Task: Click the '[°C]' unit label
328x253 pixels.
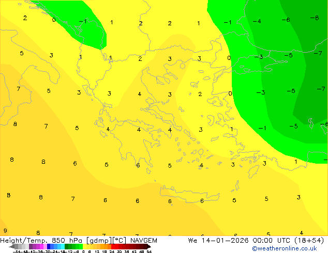Action: 120,241
